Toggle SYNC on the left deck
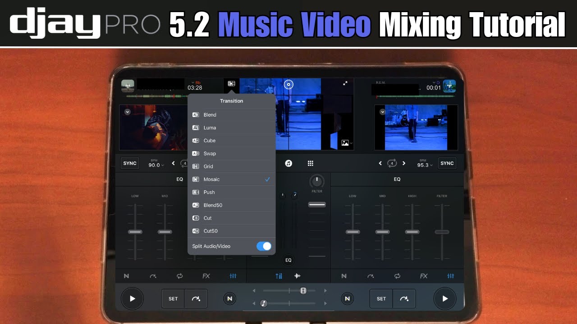 [x=130, y=163]
